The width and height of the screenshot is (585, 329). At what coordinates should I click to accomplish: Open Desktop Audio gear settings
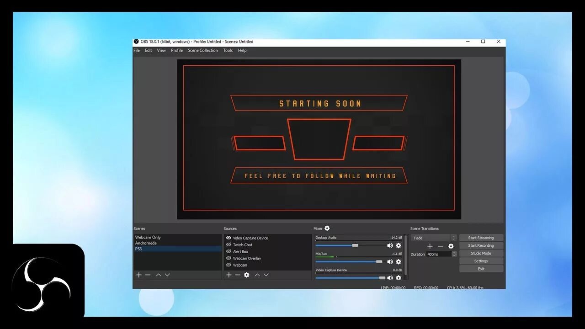click(x=399, y=245)
